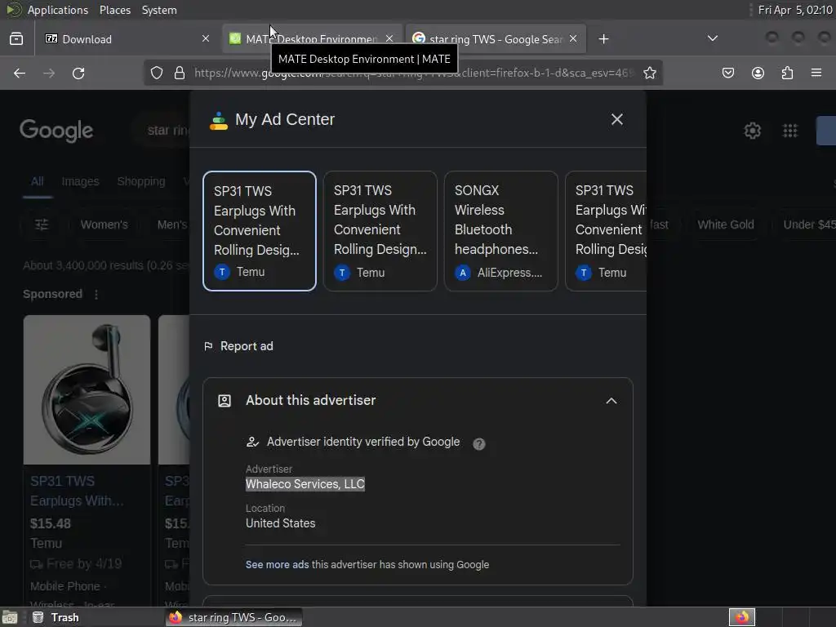Viewport: 836px width, 627px height.
Task: Click the Firefox workspace switcher icon
Action: pyautogui.click(x=741, y=617)
